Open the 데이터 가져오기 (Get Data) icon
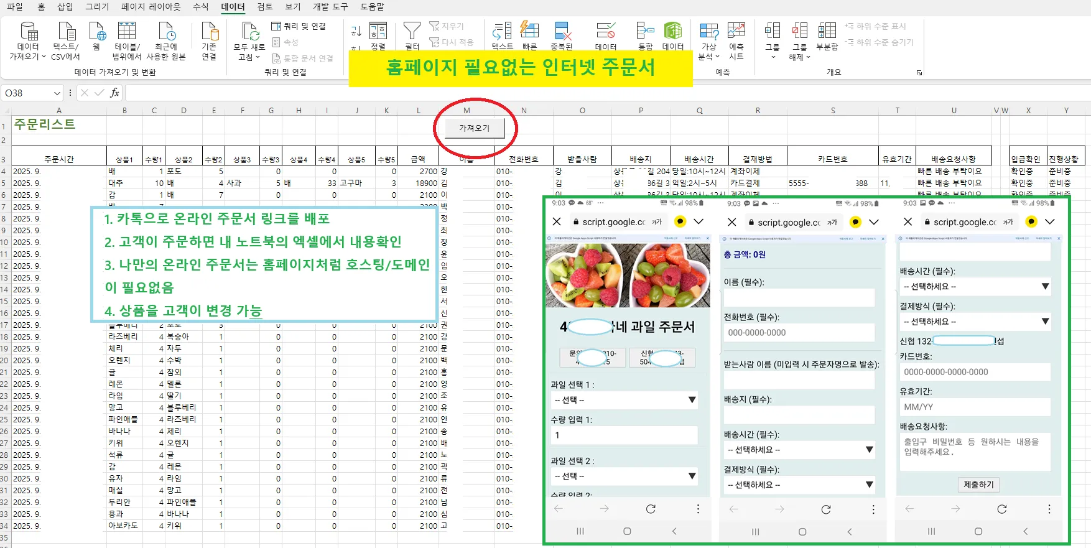The height and width of the screenshot is (548, 1091). click(28, 32)
